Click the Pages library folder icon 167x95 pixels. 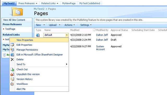17,12
